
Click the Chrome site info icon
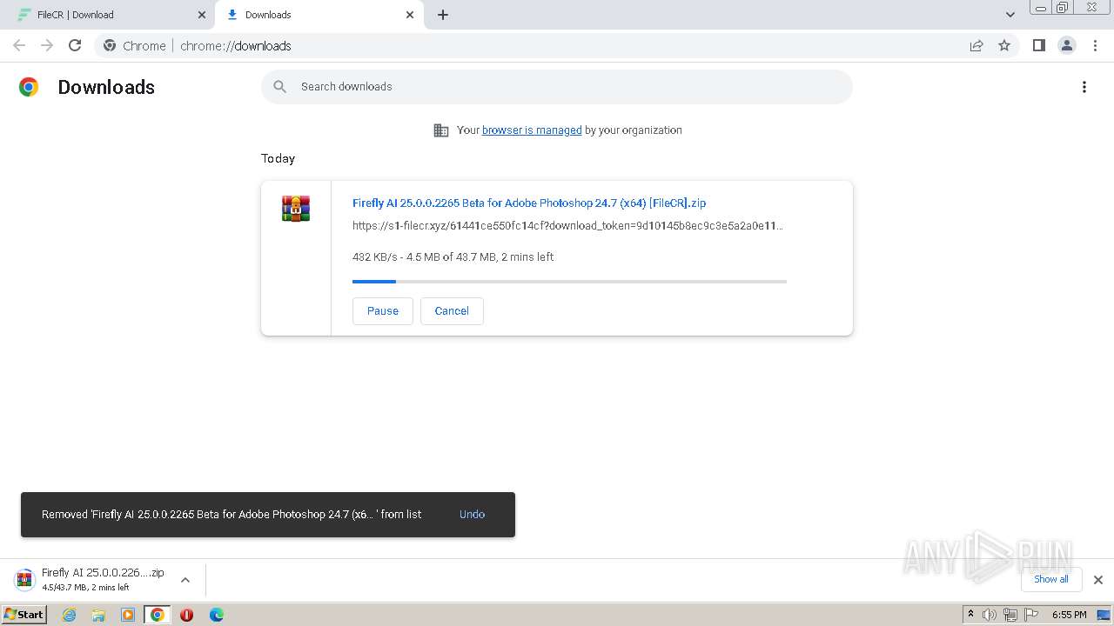[x=110, y=46]
